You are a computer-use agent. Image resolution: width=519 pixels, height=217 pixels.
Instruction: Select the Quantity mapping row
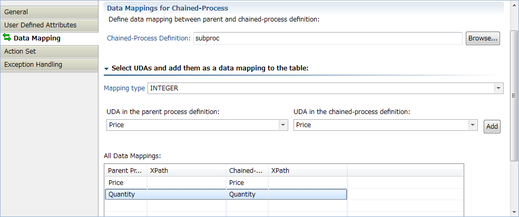(x=226, y=194)
